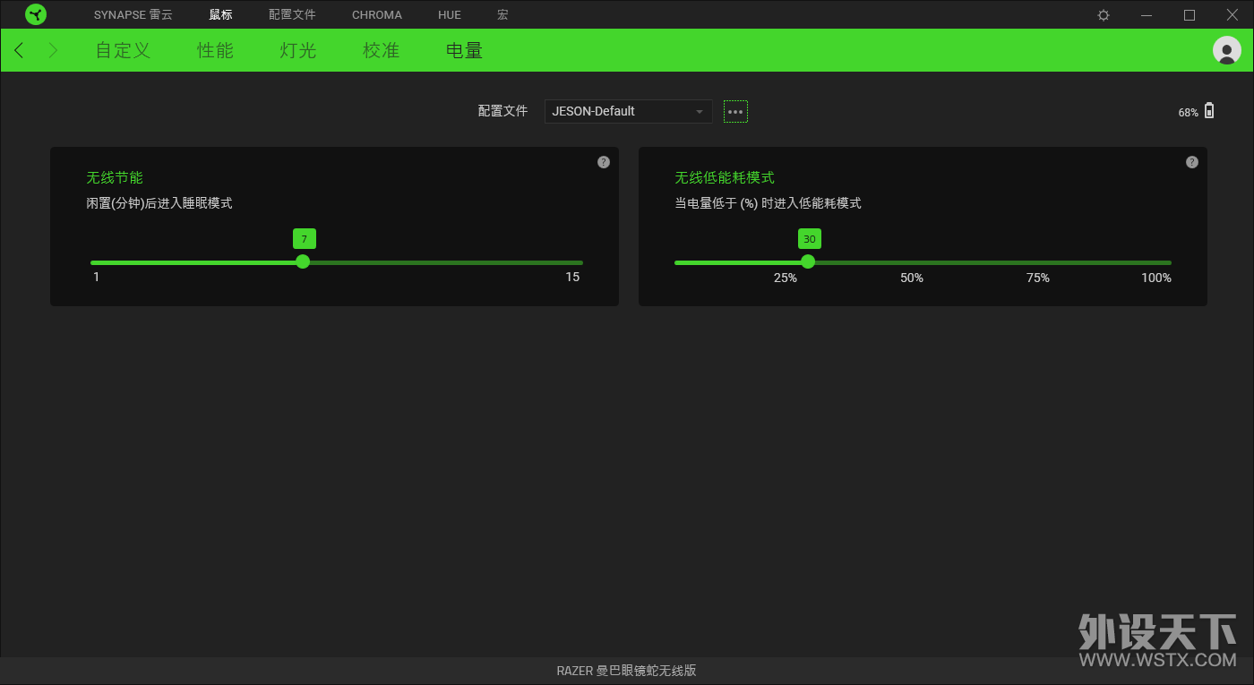Switch to the 性能 subtab
Viewport: 1254px width, 685px height.
(215, 50)
